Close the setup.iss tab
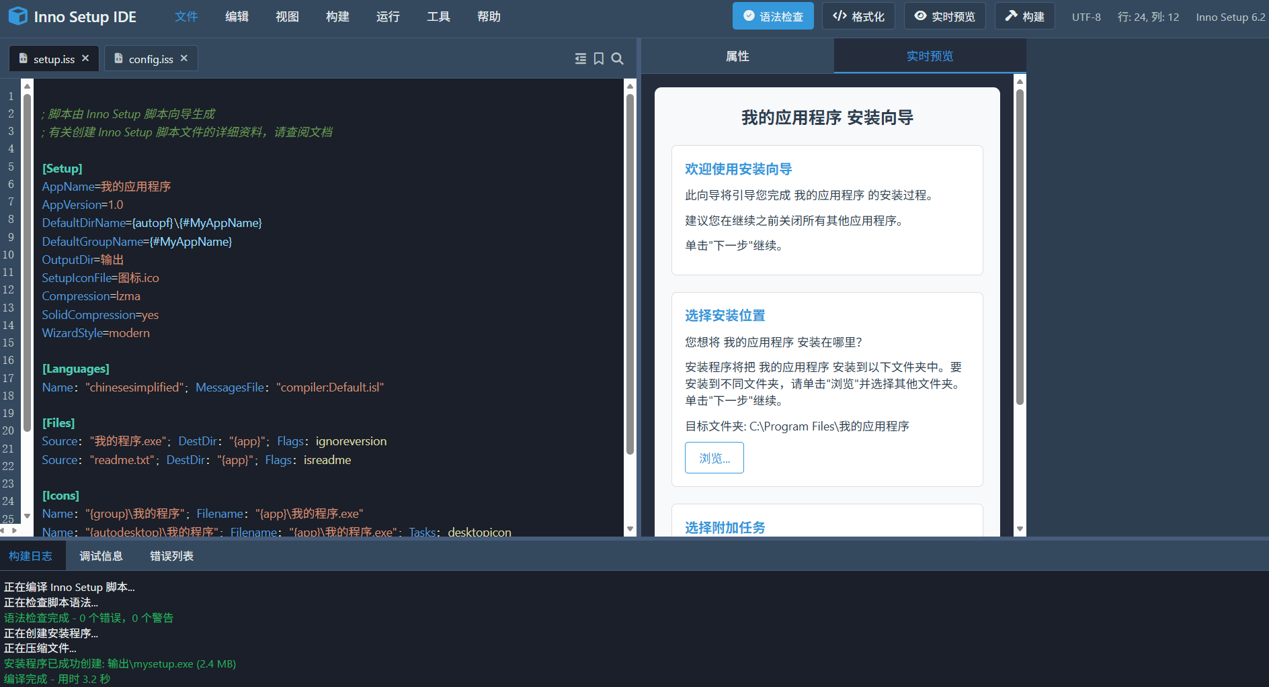1269x687 pixels. (85, 58)
